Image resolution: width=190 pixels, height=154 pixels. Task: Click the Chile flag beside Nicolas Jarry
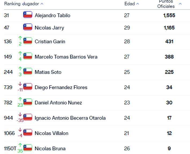tap(28, 27)
